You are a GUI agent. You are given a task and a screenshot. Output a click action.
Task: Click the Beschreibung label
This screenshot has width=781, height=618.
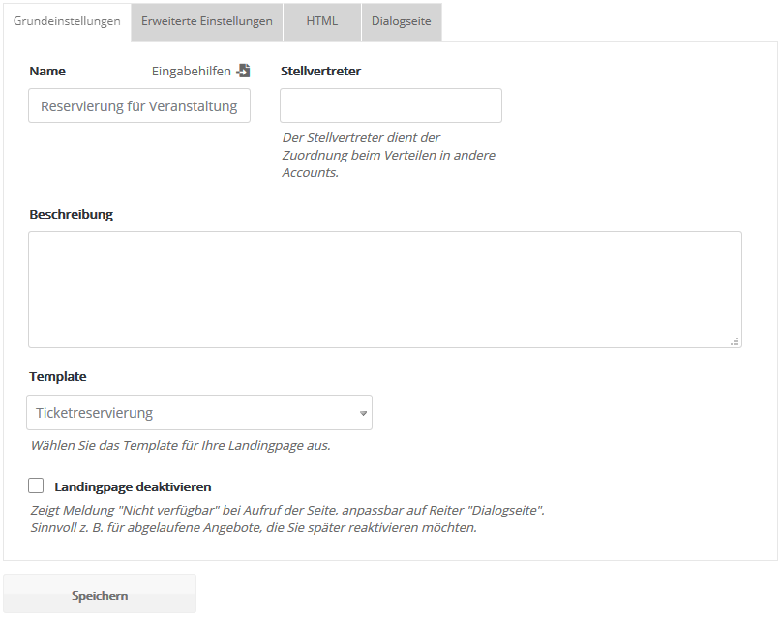pos(71,214)
